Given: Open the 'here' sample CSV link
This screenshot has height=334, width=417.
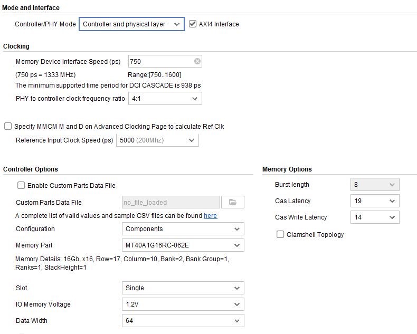Looking at the screenshot, I should coord(210,216).
